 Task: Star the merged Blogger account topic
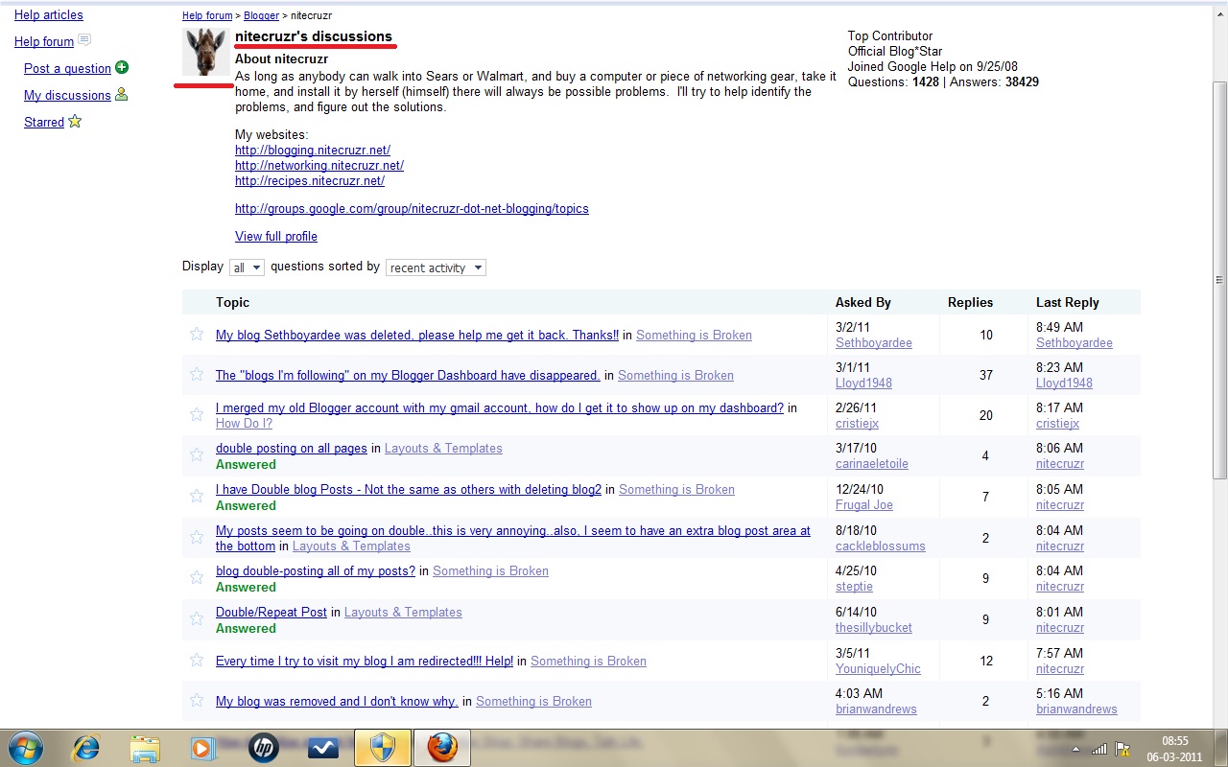coord(197,414)
